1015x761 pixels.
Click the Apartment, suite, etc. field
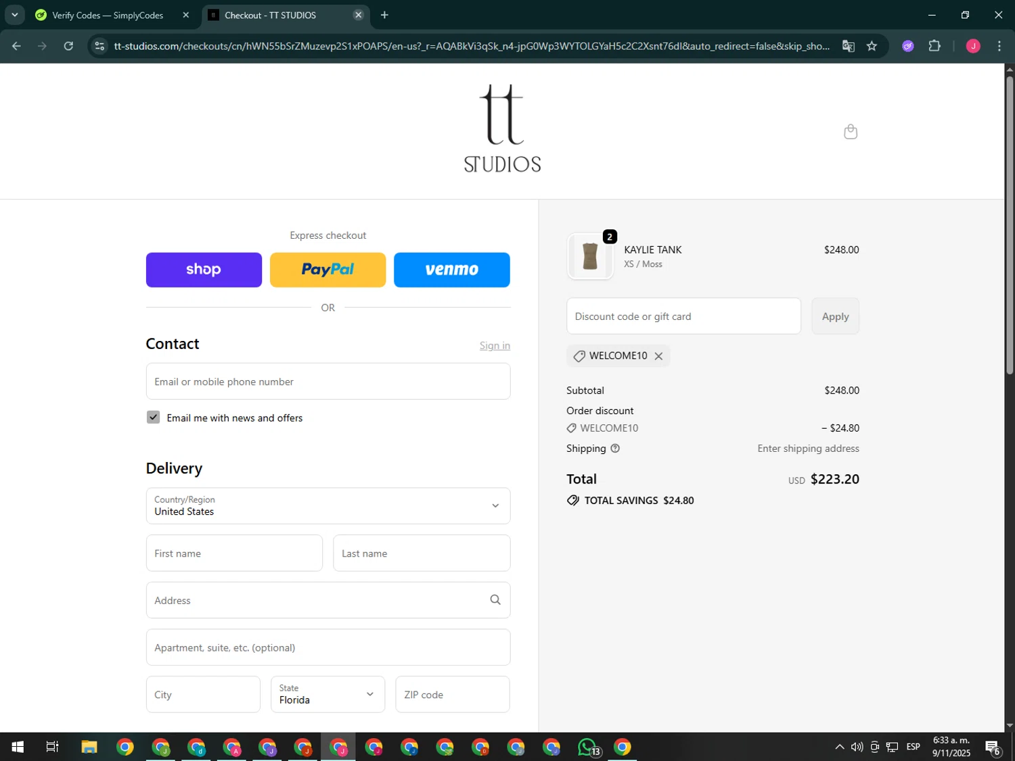tap(328, 647)
